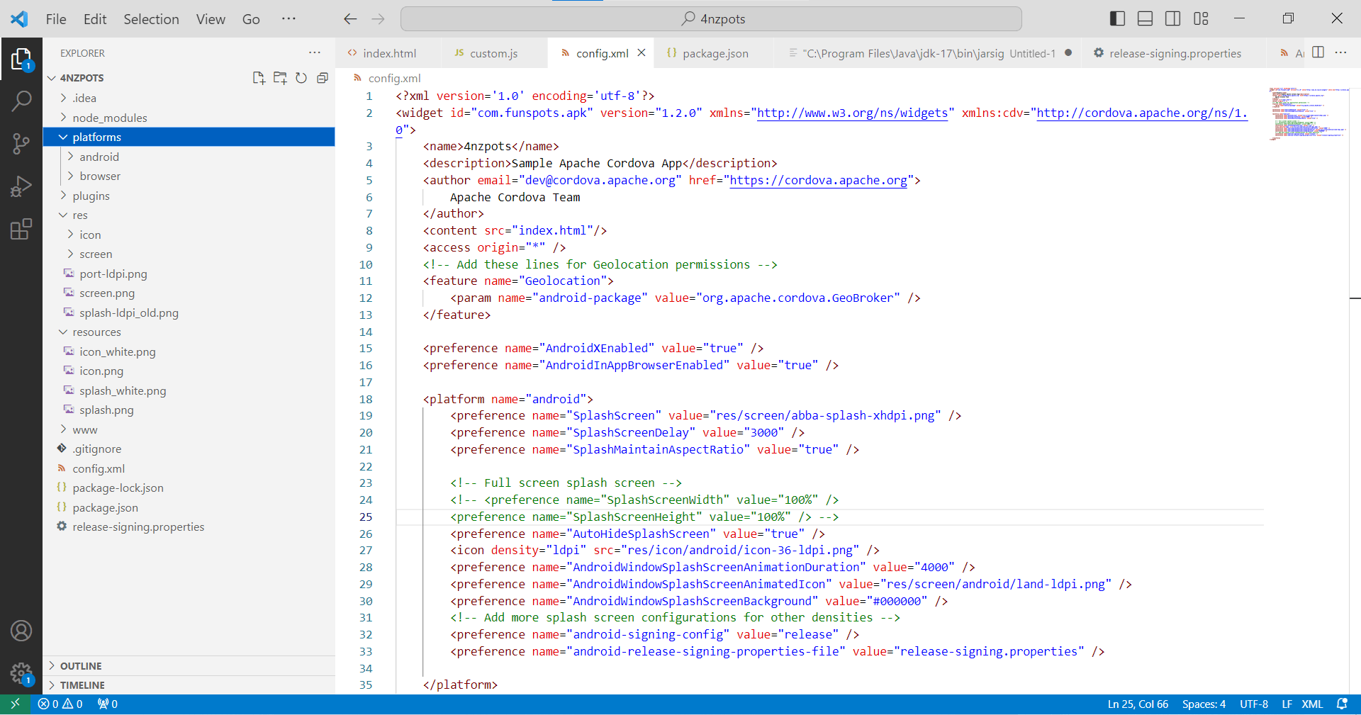Expand the TIMELINE section
The width and height of the screenshot is (1361, 715).
[x=189, y=685]
